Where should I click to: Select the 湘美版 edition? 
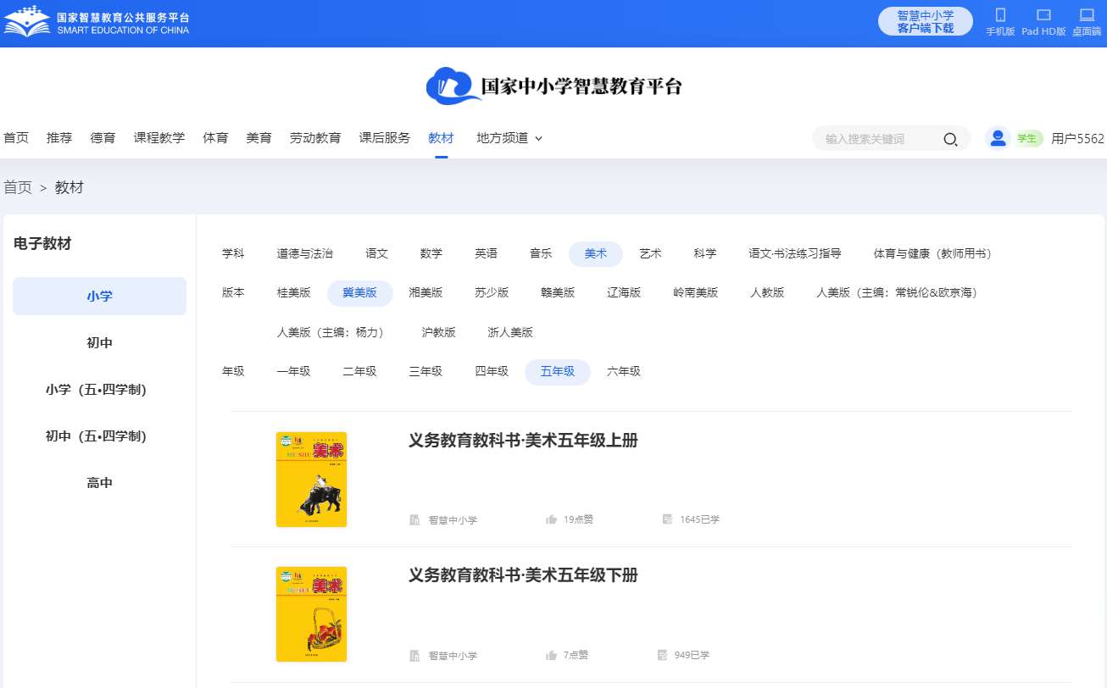click(x=426, y=292)
